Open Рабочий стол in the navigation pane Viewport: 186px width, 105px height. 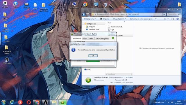tap(94, 29)
